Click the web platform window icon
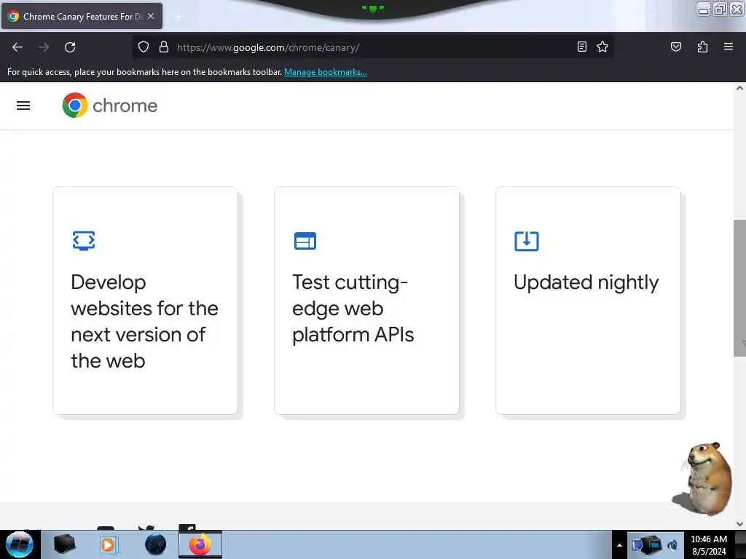This screenshot has height=559, width=746. point(305,241)
